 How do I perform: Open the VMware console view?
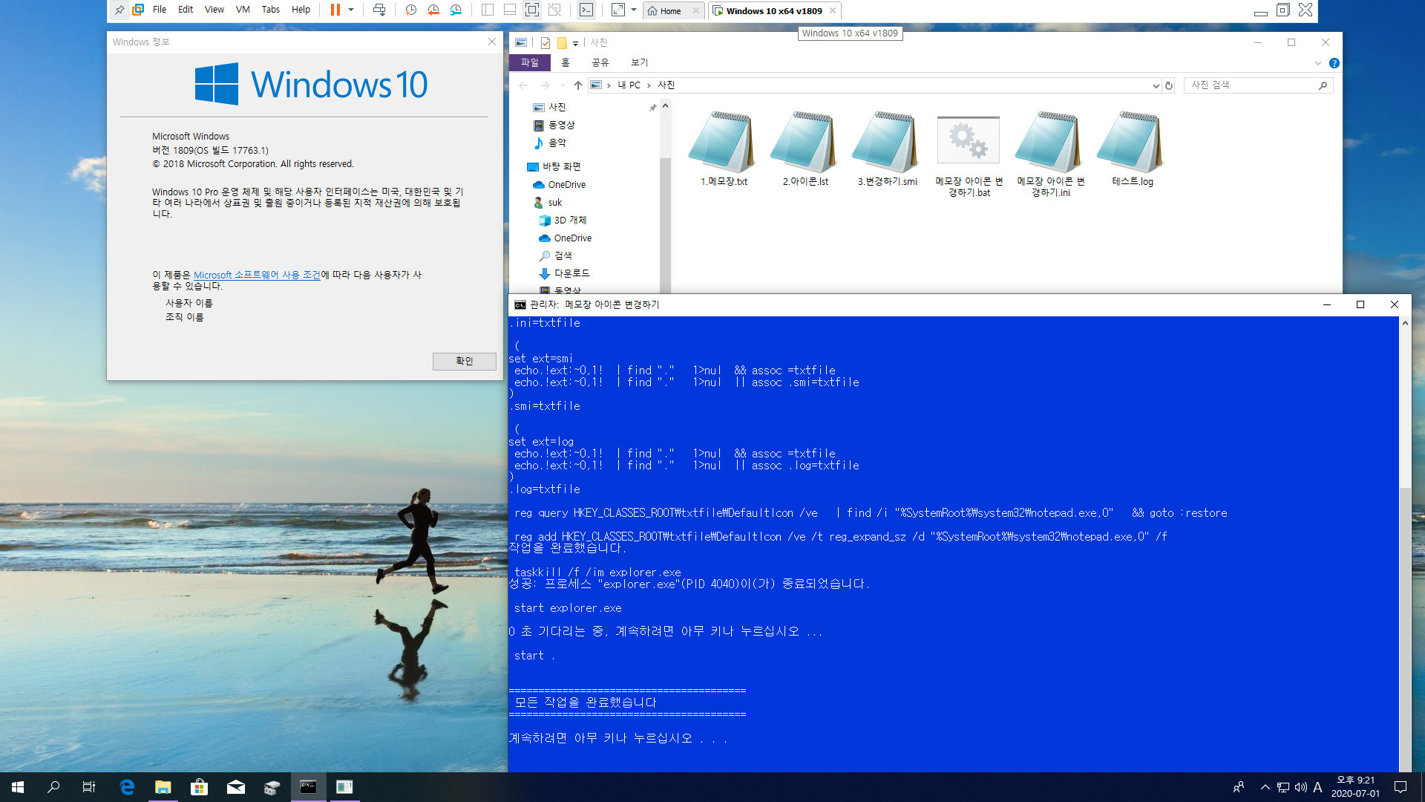(586, 10)
